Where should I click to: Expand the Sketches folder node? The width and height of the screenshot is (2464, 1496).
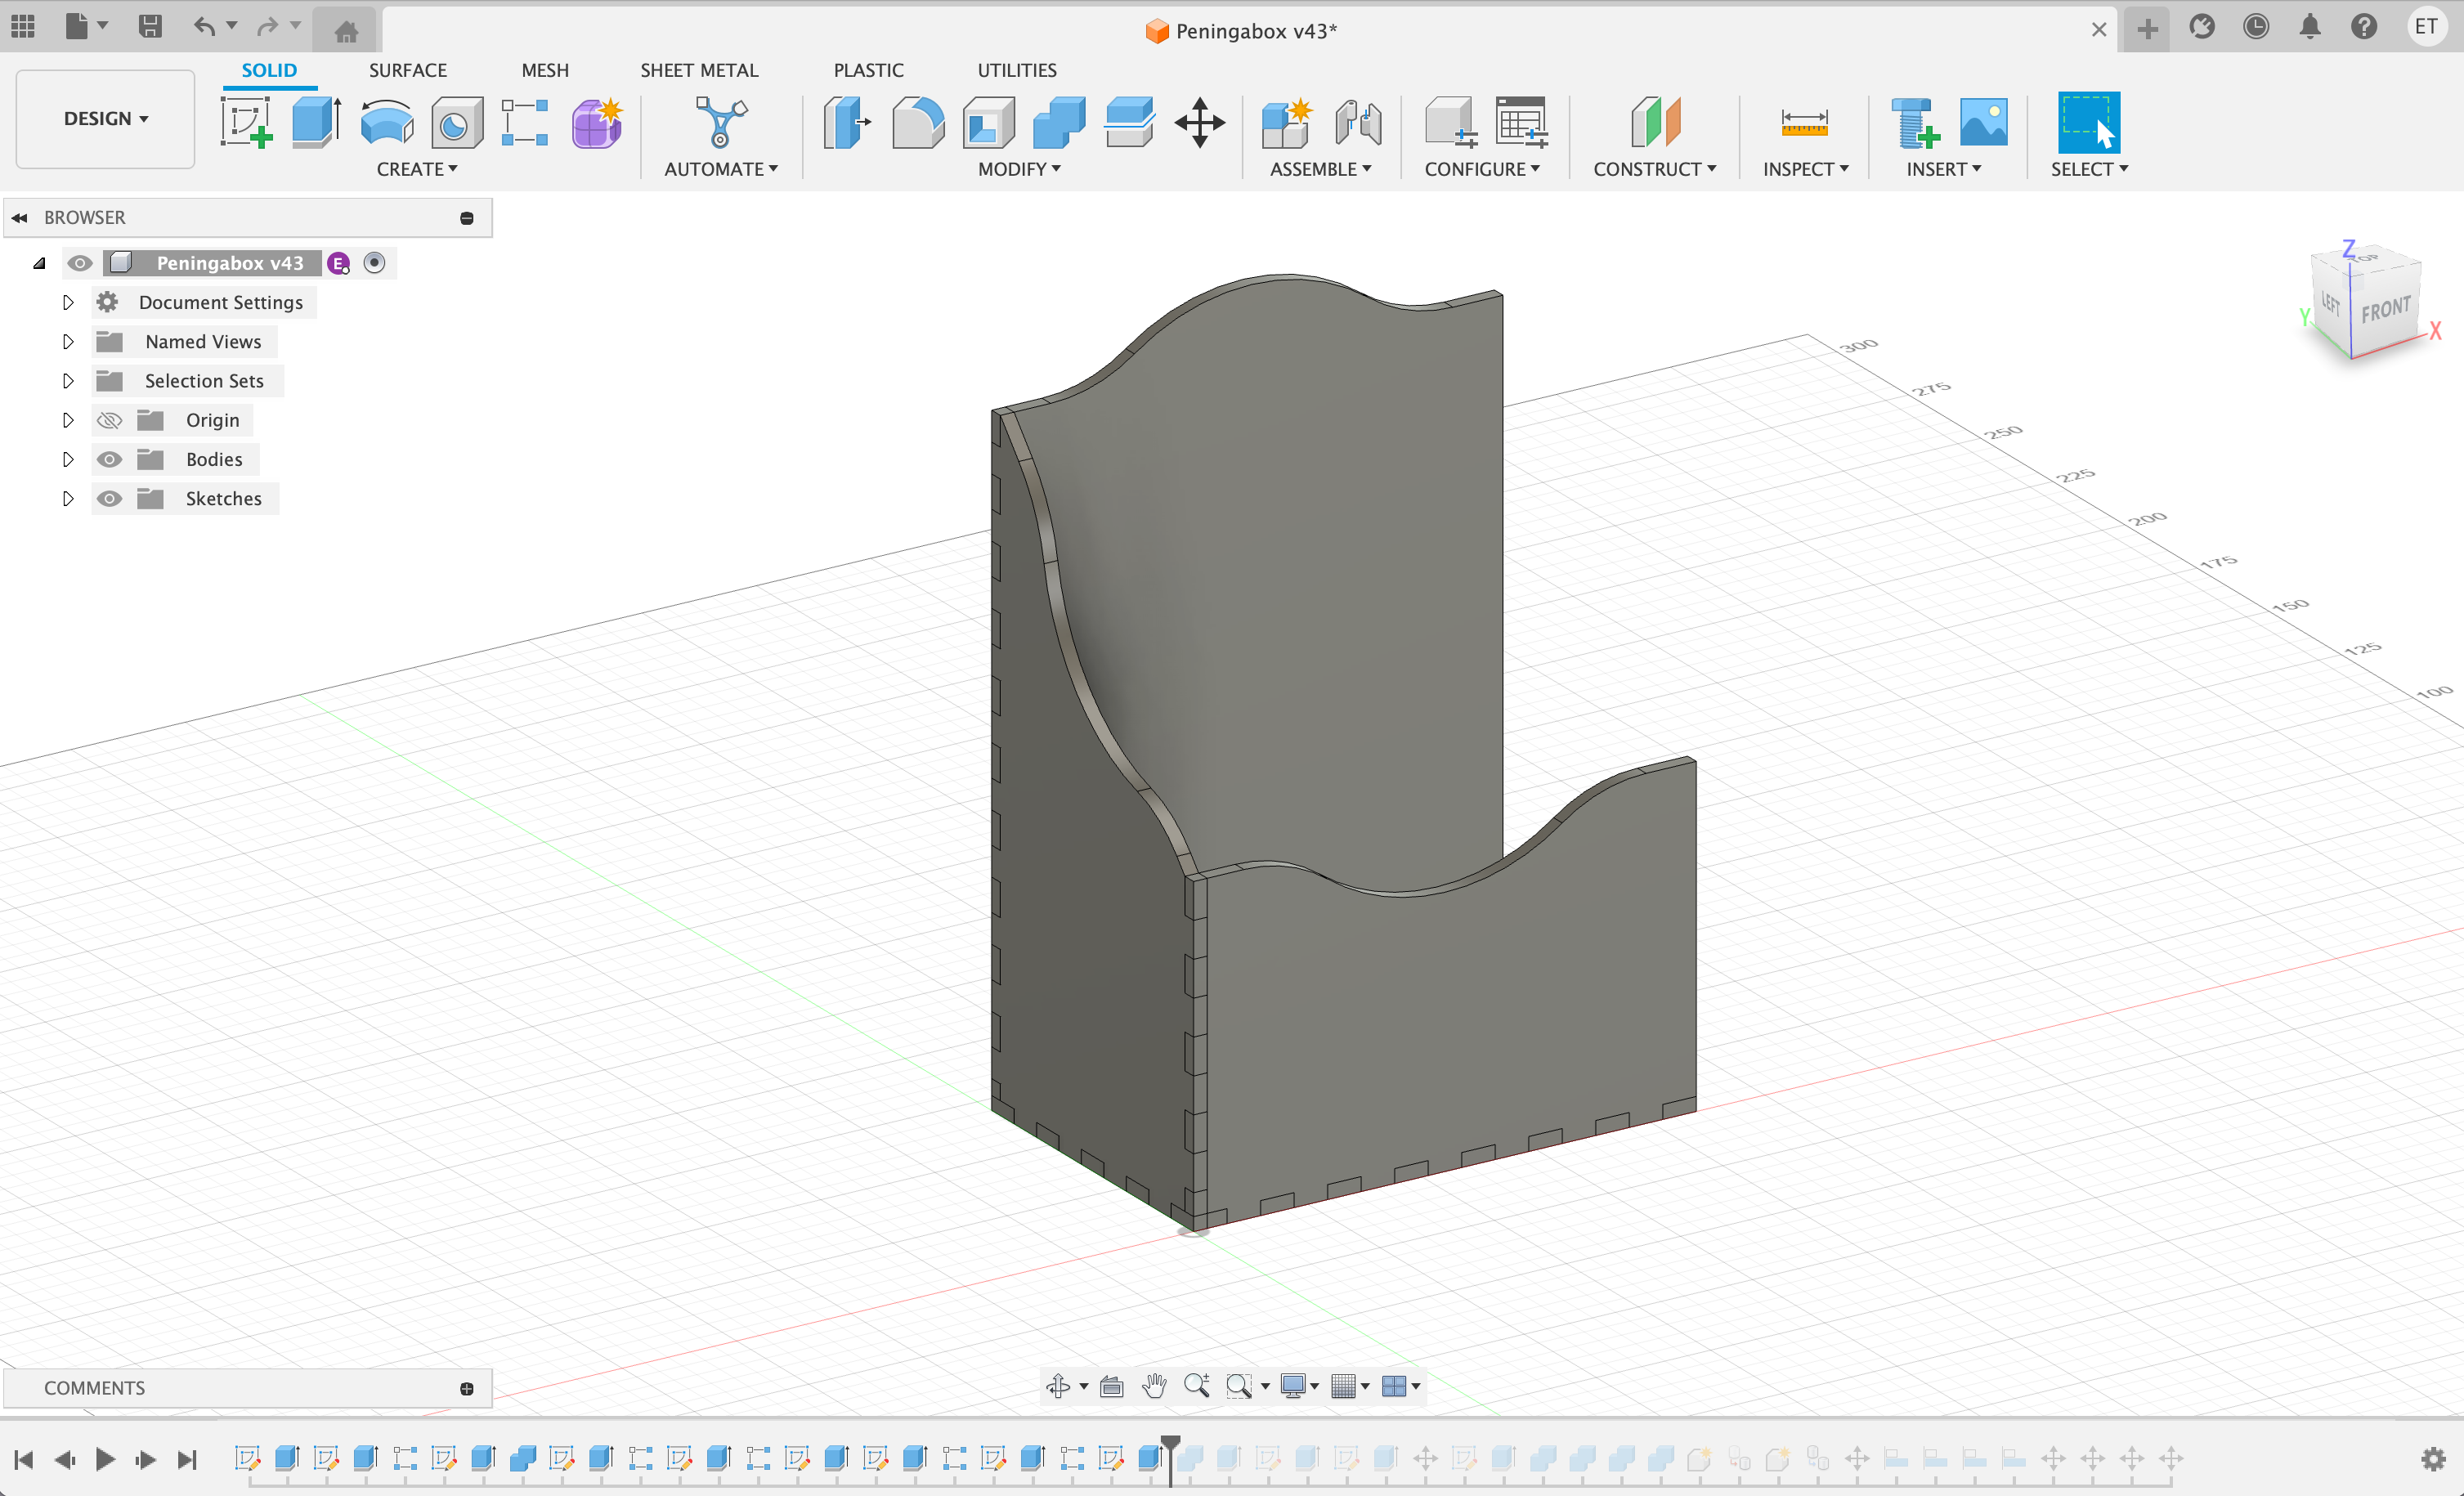68,498
